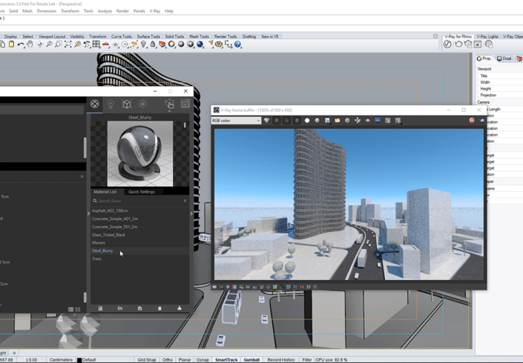The width and height of the screenshot is (523, 363).
Task: Click the Search Scene field
Action: pyautogui.click(x=139, y=201)
